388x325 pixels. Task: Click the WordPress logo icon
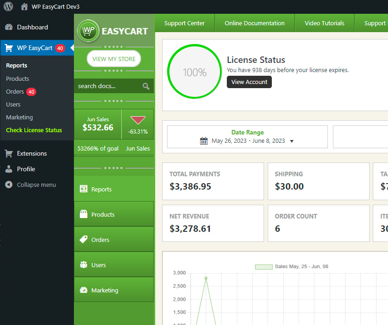pos(8,6)
